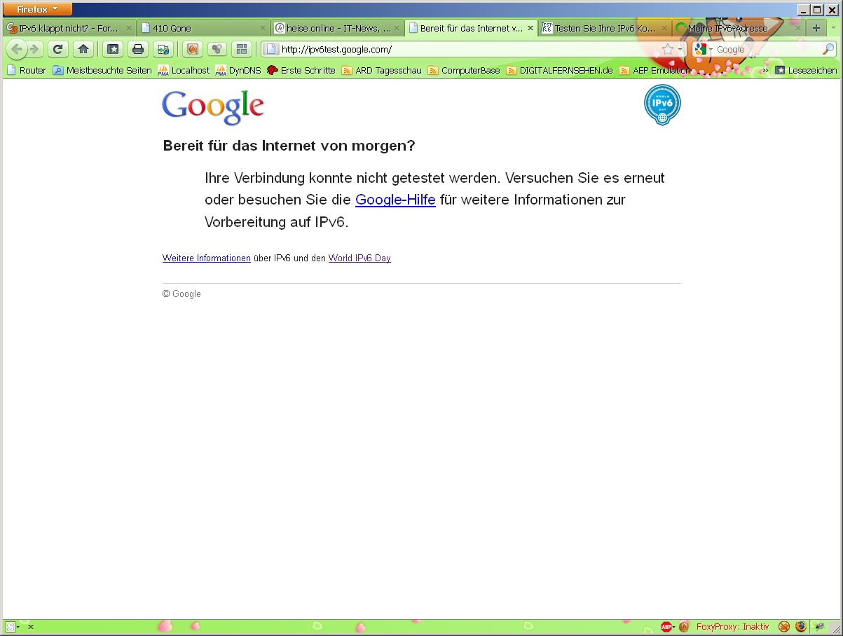Open the Lesezeichen bookmarks menu
843x636 pixels.
(806, 70)
